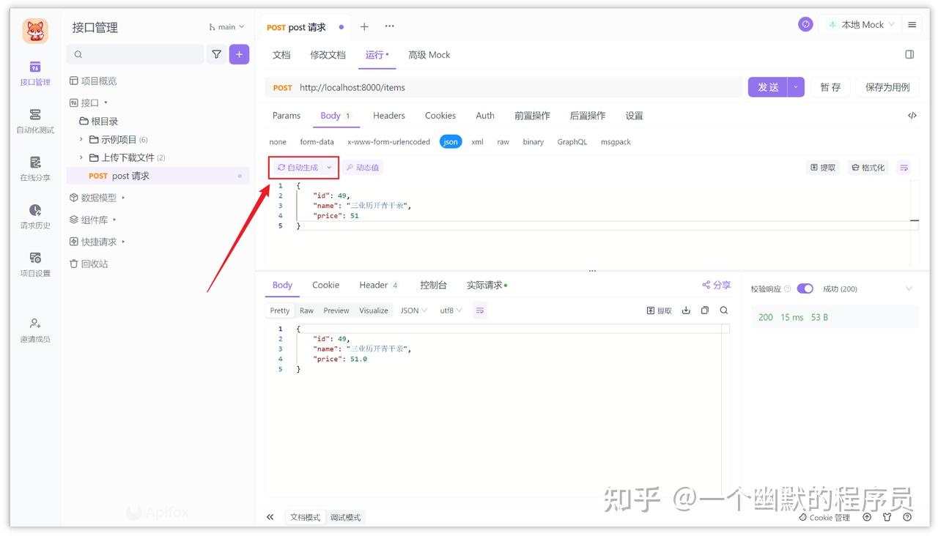This screenshot has width=938, height=536.
Task: Click the download response icon
Action: [686, 310]
